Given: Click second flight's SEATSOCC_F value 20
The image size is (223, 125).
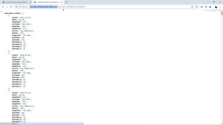Looking at the screenshot, I should tap(24, 86).
